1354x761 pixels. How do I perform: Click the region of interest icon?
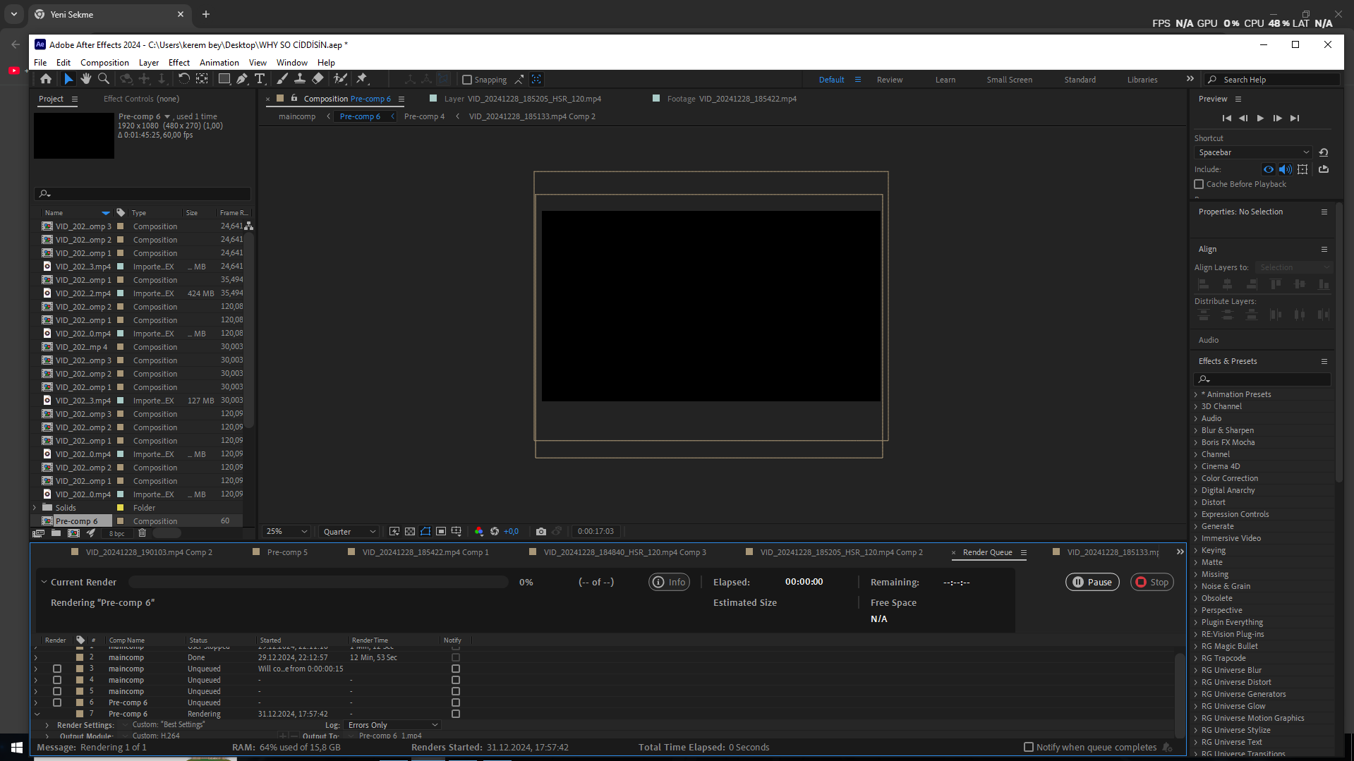tap(441, 531)
